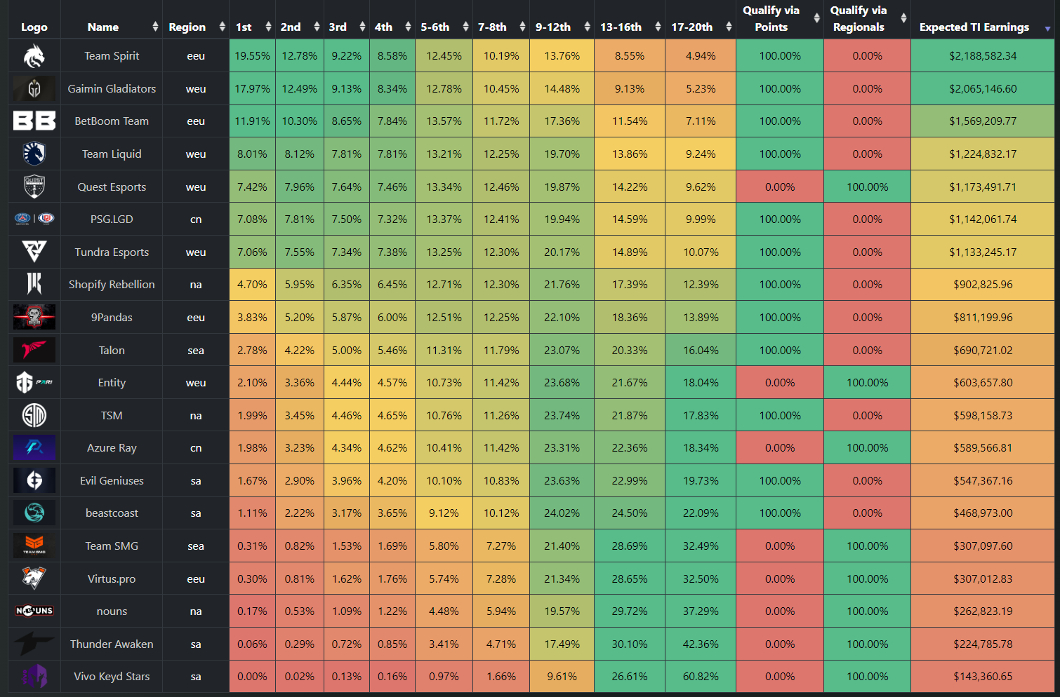Click the BetBoom Team BB logo
This screenshot has width=1060, height=697.
pos(34,121)
